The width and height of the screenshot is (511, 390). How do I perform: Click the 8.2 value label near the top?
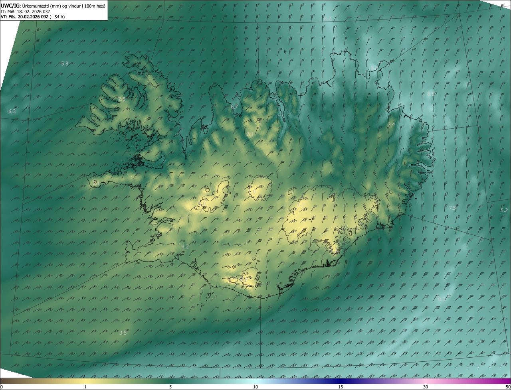point(327,18)
